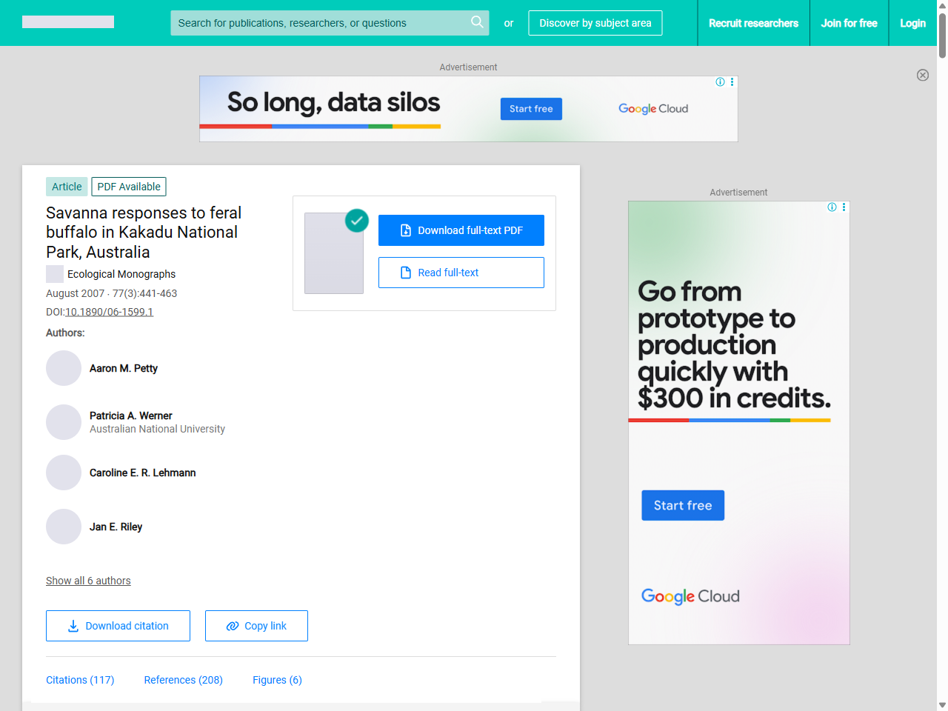The height and width of the screenshot is (711, 948).
Task: Click the Read full-text button
Action: tap(461, 273)
